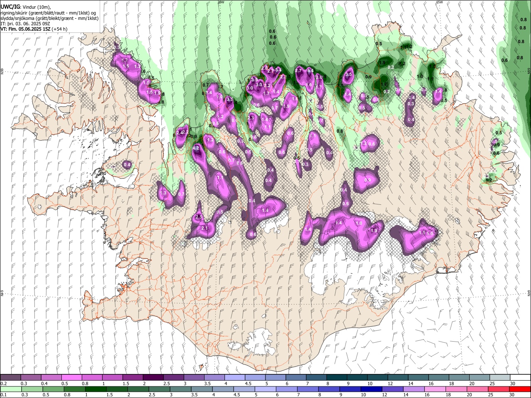Image resolution: width=531 pixels, height=398 pixels.
Task: Select the bright red final rain swatch
Action: click(x=519, y=389)
